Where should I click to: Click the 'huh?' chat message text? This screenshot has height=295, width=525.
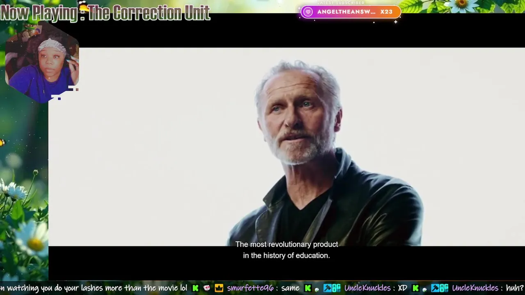(515, 288)
